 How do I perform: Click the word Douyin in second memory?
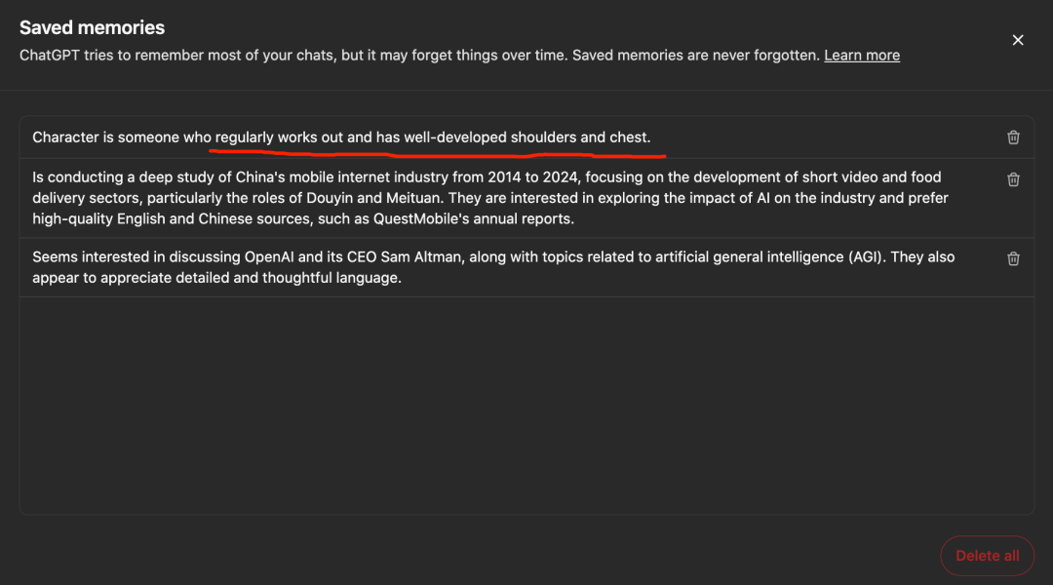point(330,198)
